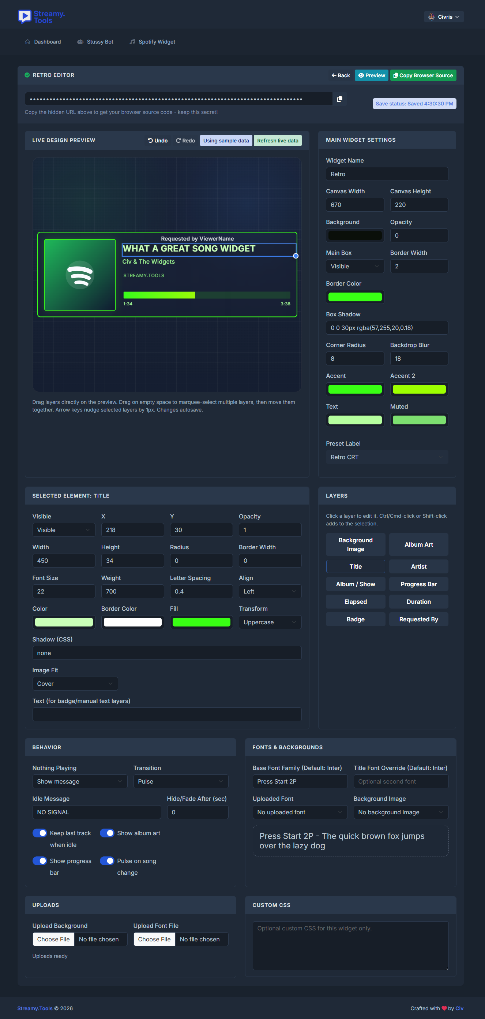485x1019 pixels.
Task: Select the Progress Bar layer
Action: [418, 584]
